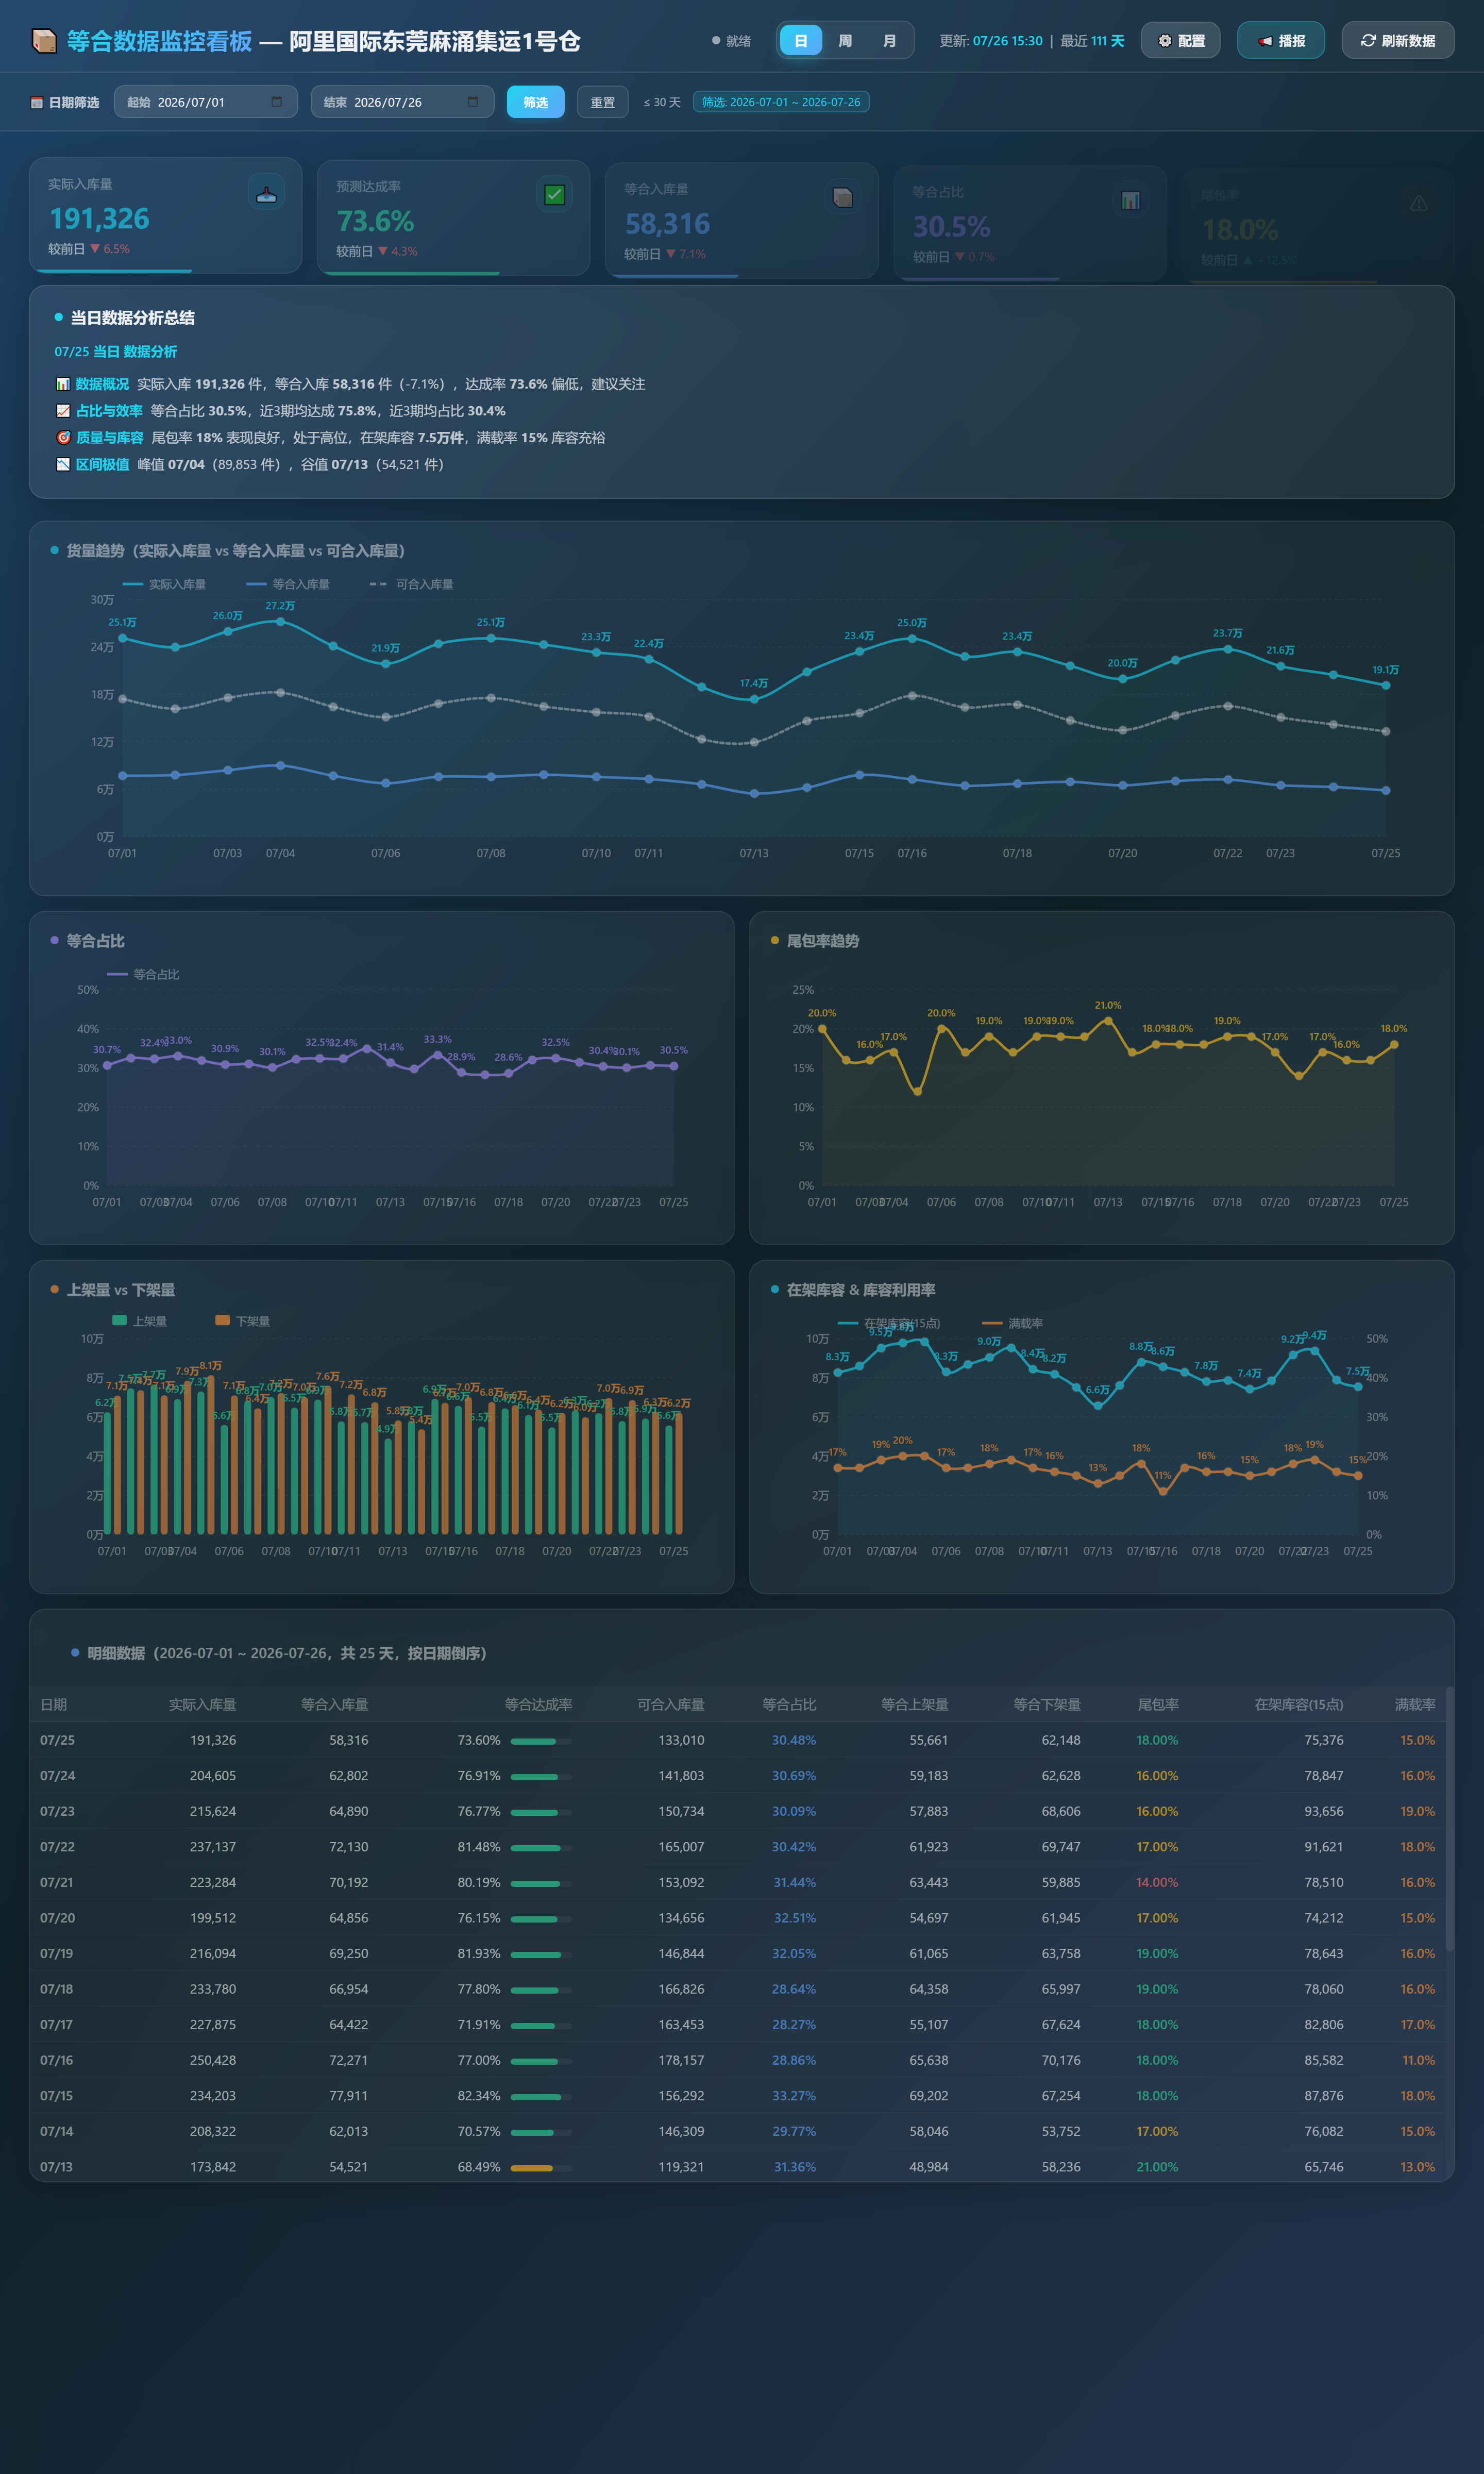Click the 结束 date input field

point(402,102)
